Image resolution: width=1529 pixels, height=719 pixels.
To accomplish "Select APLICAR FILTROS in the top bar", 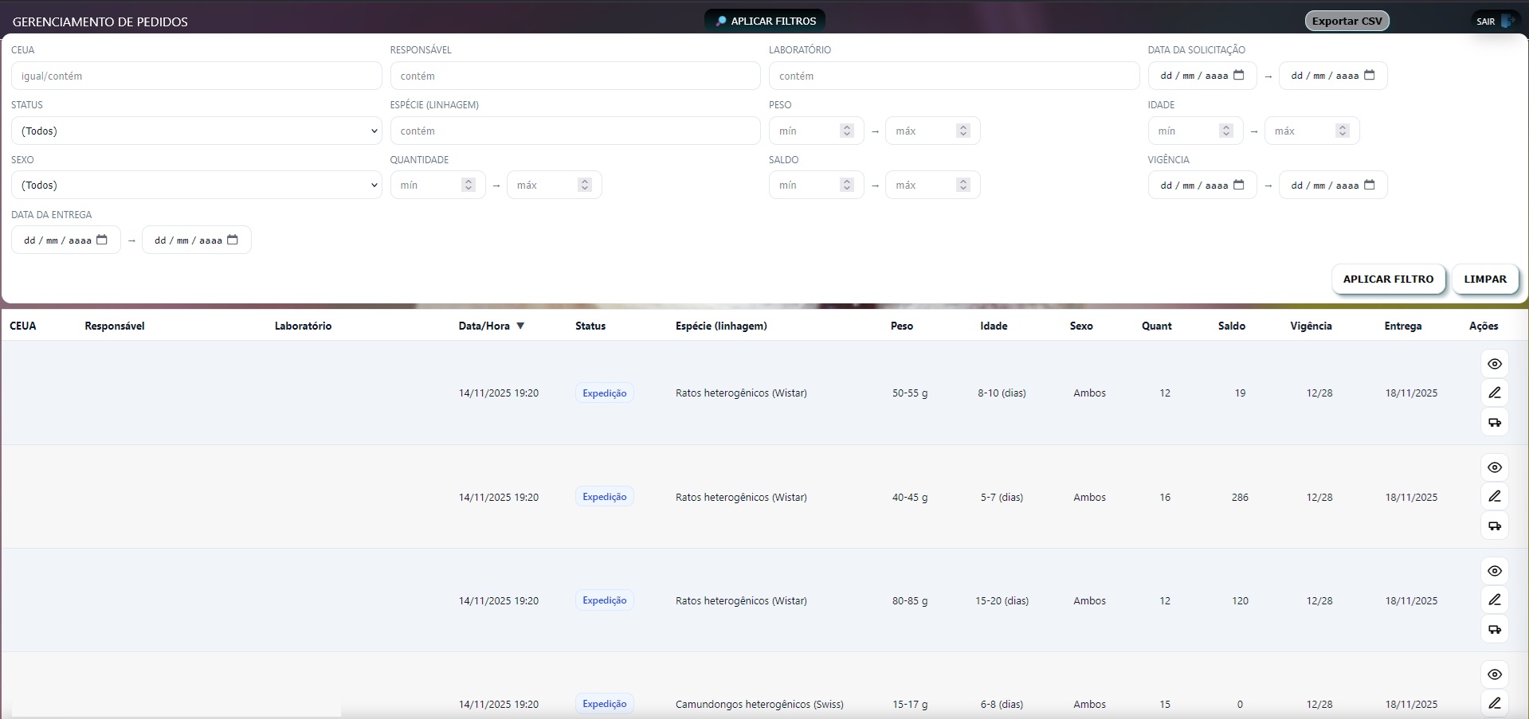I will [763, 21].
